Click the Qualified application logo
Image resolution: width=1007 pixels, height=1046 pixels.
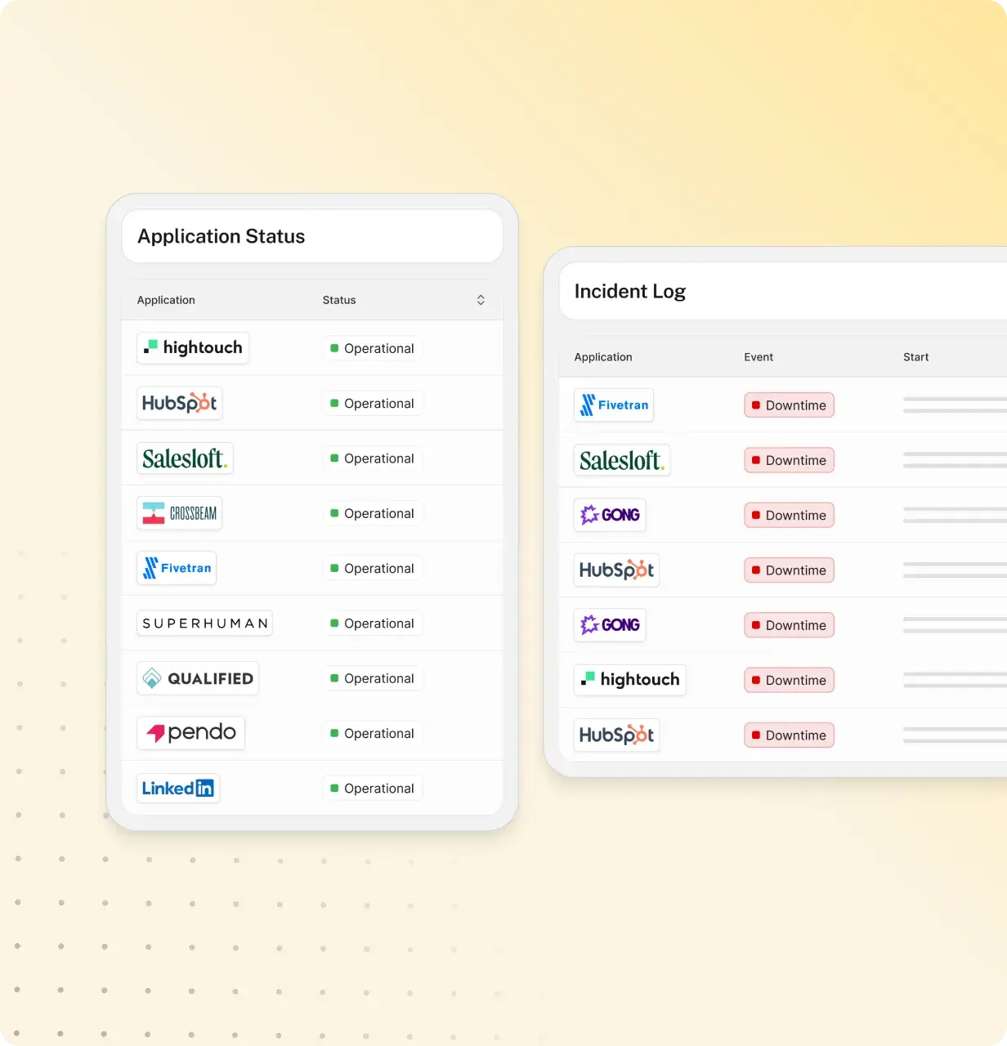(x=198, y=678)
